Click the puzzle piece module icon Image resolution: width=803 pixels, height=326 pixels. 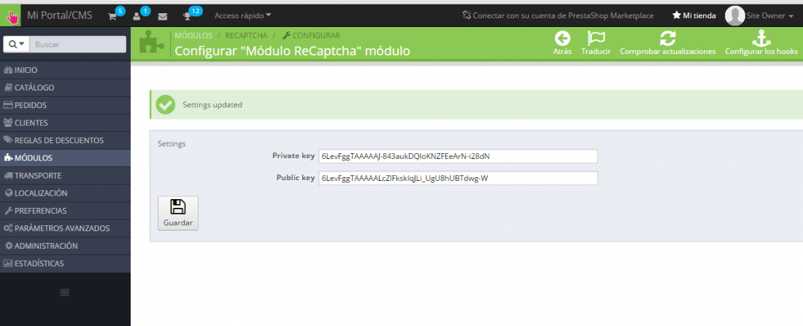coord(152,42)
